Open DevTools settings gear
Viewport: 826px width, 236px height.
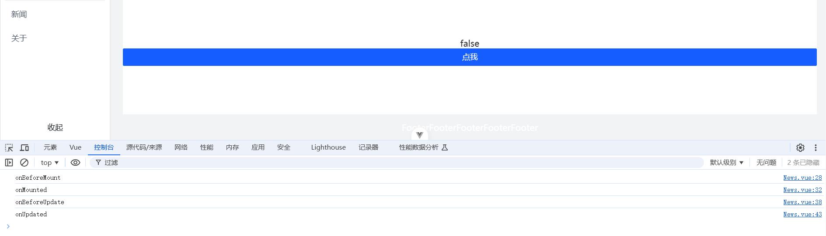(x=800, y=147)
